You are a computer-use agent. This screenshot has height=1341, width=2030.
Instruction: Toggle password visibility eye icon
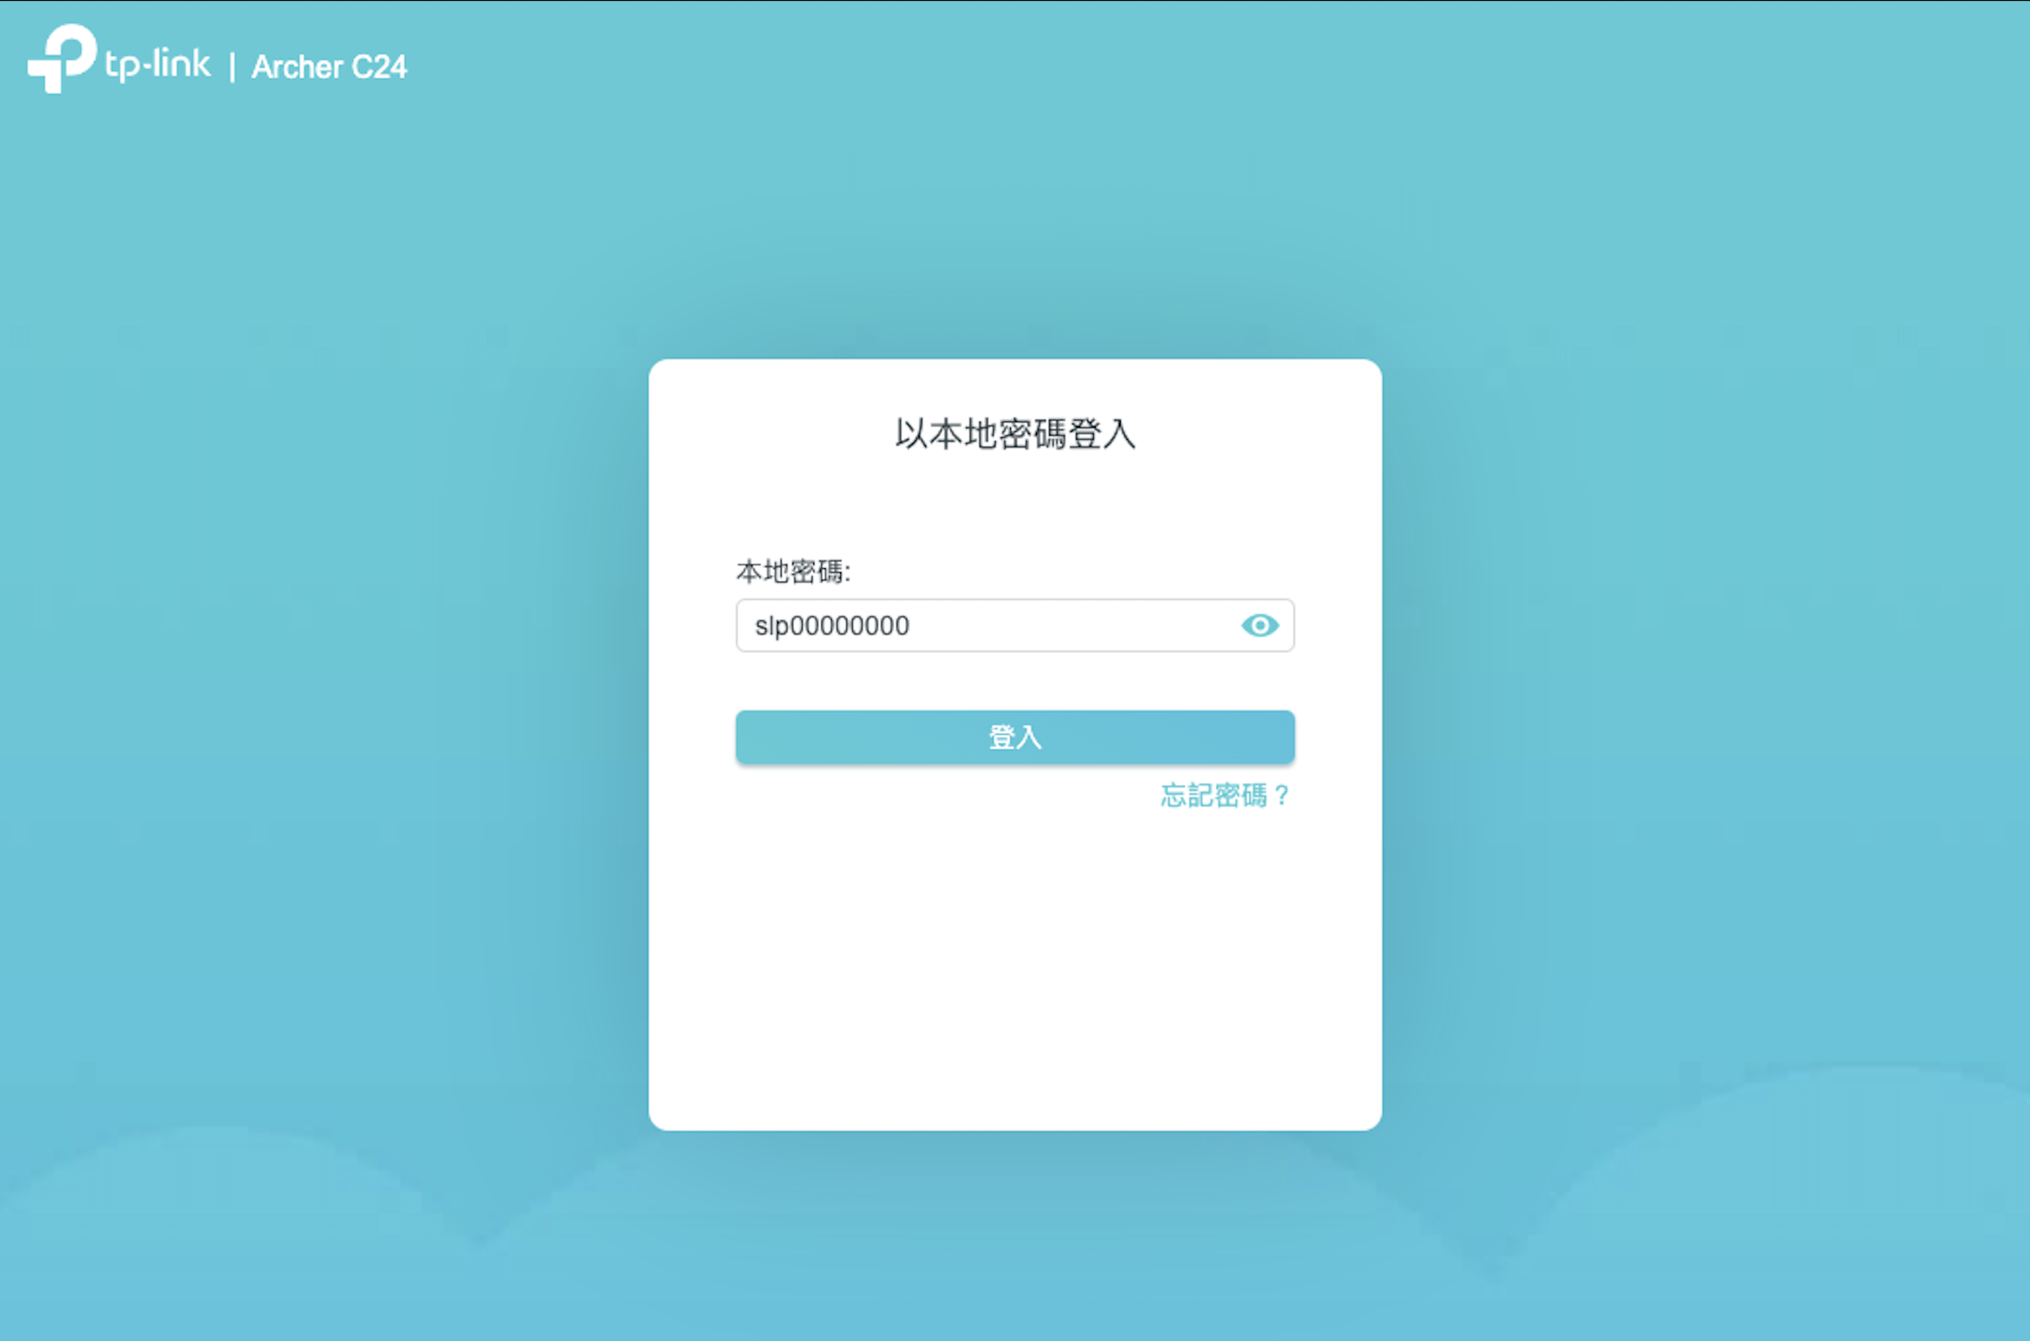[1259, 625]
